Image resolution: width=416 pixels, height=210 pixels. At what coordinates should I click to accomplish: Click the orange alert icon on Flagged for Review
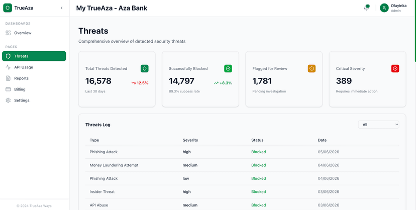[x=311, y=69]
